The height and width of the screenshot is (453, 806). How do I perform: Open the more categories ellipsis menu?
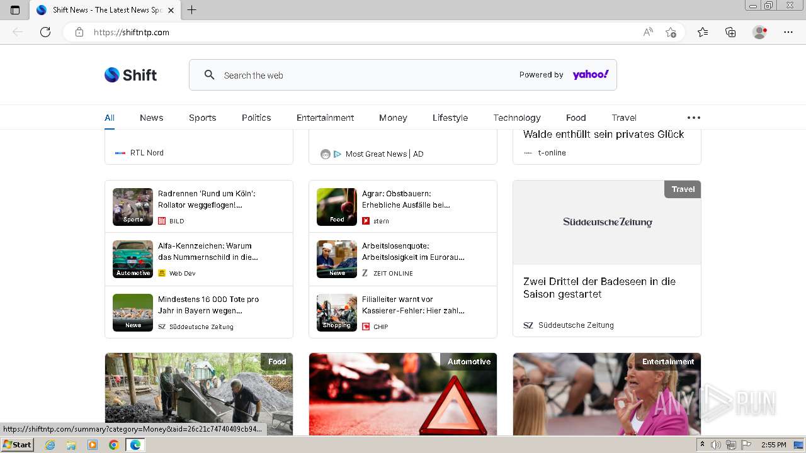[693, 118]
